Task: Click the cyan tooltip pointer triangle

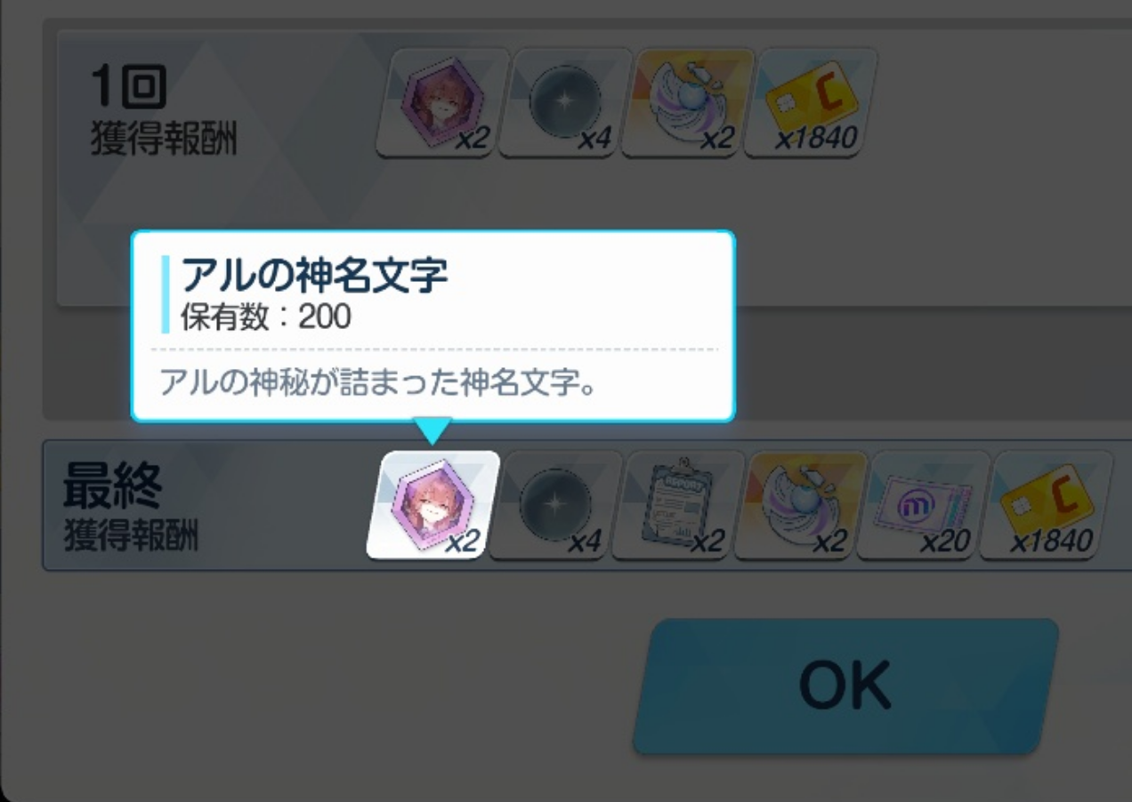Action: click(433, 433)
